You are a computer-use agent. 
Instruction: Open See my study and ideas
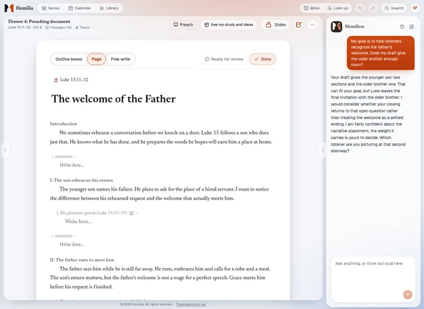[x=229, y=24]
